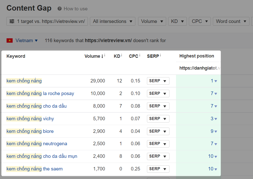Expand SERP for 'cho da dầu' 8,000 row
Image resolution: width=253 pixels, height=179 pixels.
[158, 106]
